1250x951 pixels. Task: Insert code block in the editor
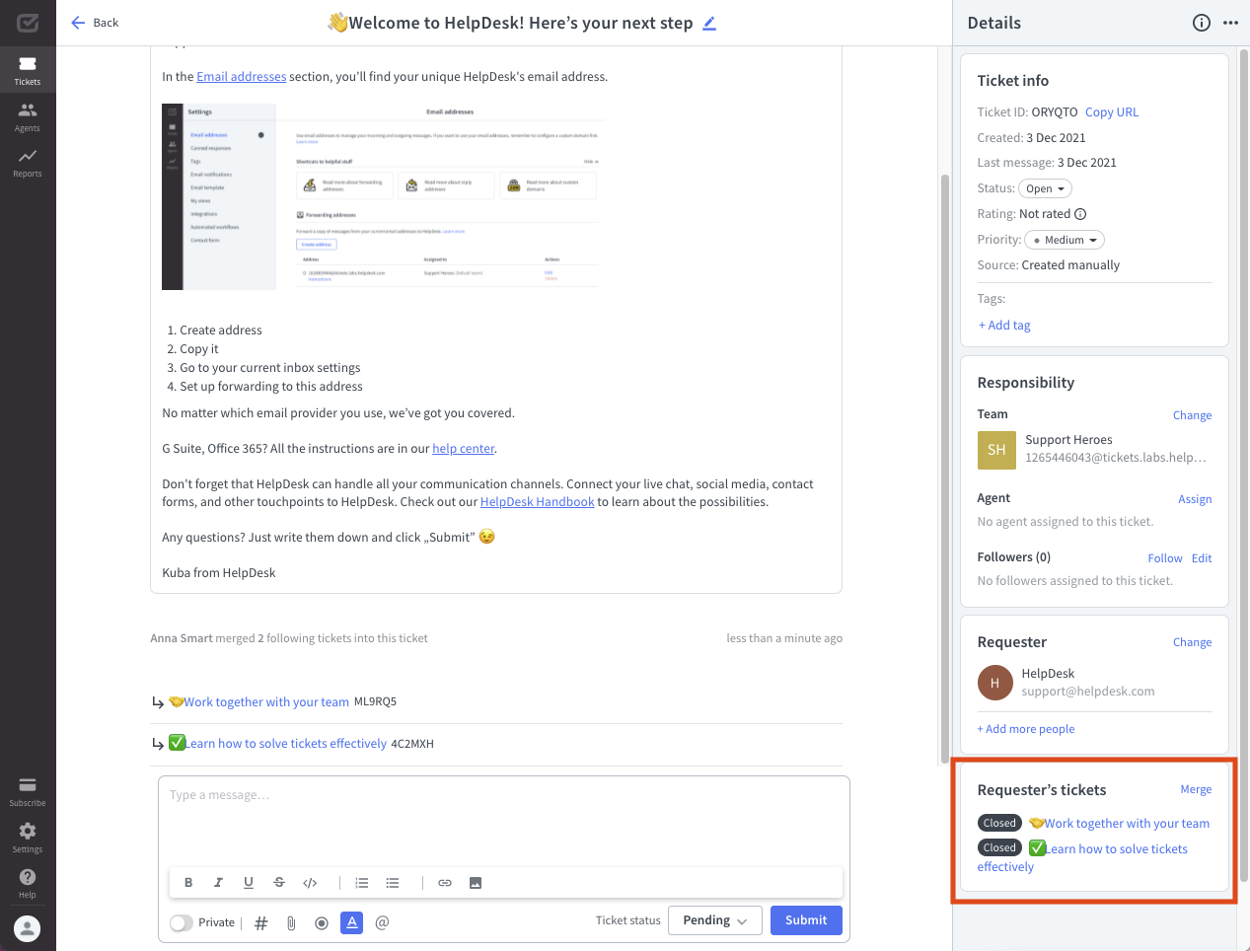[x=310, y=883]
